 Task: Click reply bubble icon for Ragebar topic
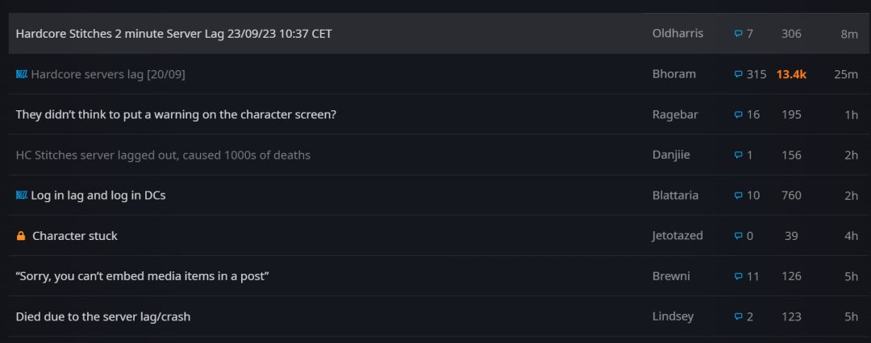point(738,114)
